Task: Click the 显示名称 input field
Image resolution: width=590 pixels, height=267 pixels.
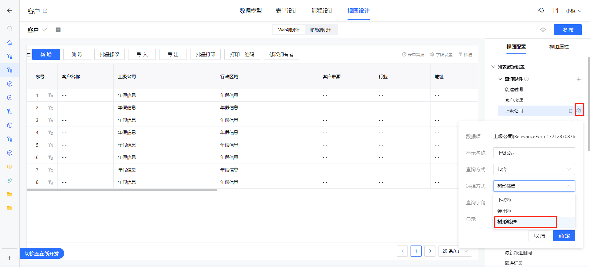Action: tap(534, 153)
